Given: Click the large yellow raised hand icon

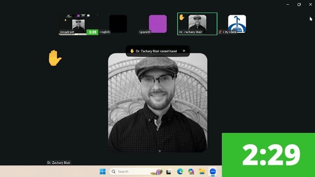Looking at the screenshot, I should click(55, 58).
